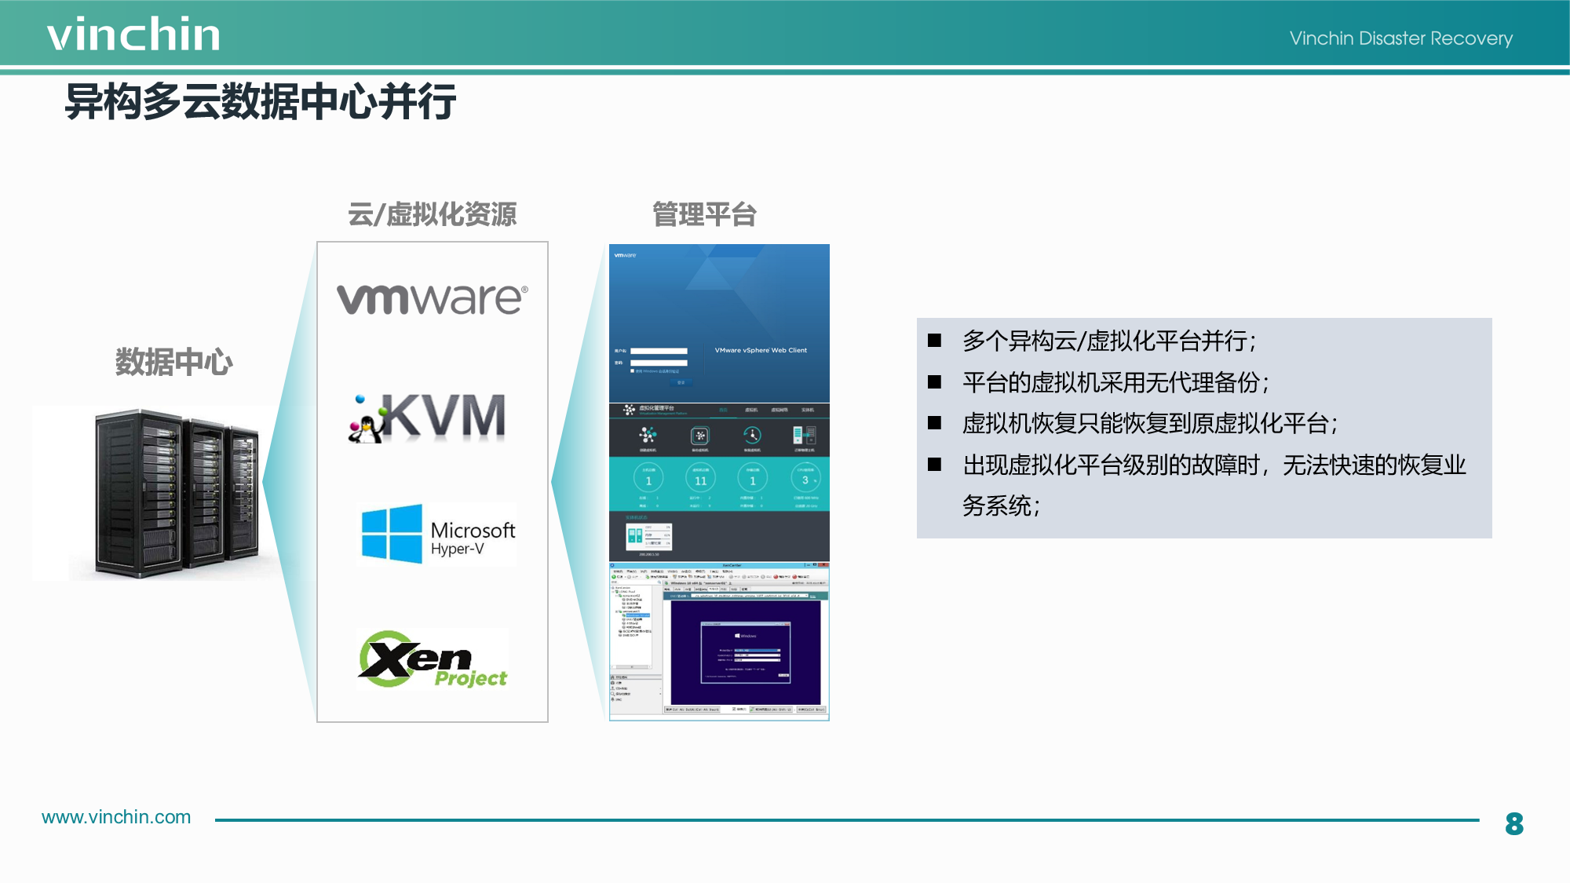Viewport: 1570px width, 883px height.
Task: Click the Send Ctrl+Alt+Del button in XenCenter
Action: [x=692, y=709]
